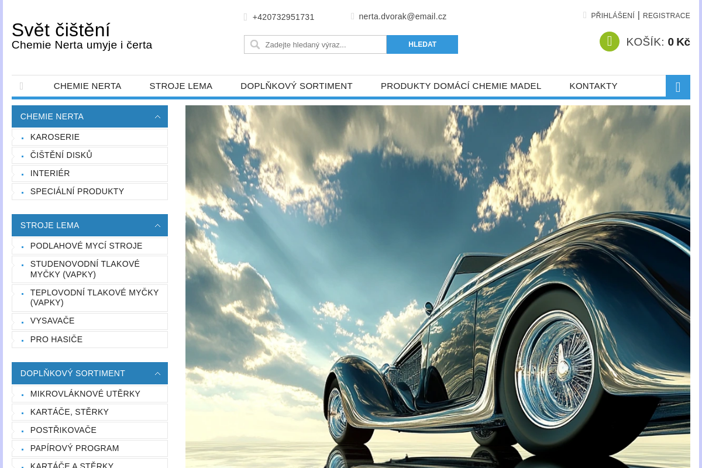Collapse the Doplňkový sortiment sidebar section
Viewport: 702px width, 468px height.
pos(157,373)
